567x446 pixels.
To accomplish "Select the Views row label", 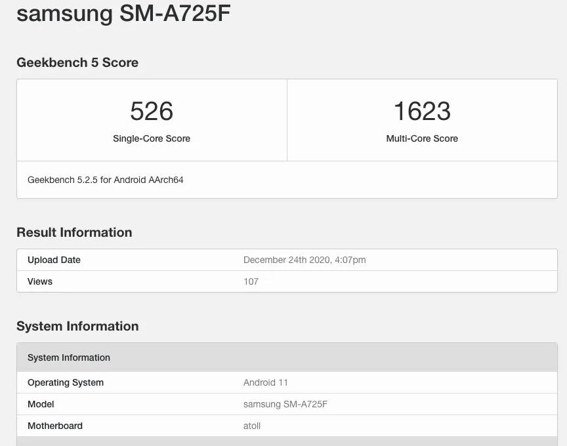I will click(40, 281).
